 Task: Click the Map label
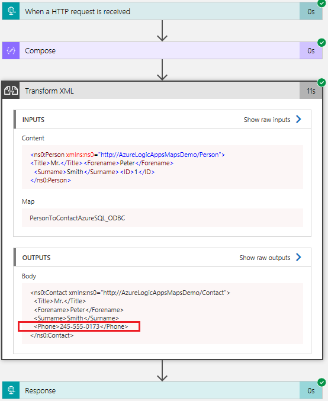28,201
